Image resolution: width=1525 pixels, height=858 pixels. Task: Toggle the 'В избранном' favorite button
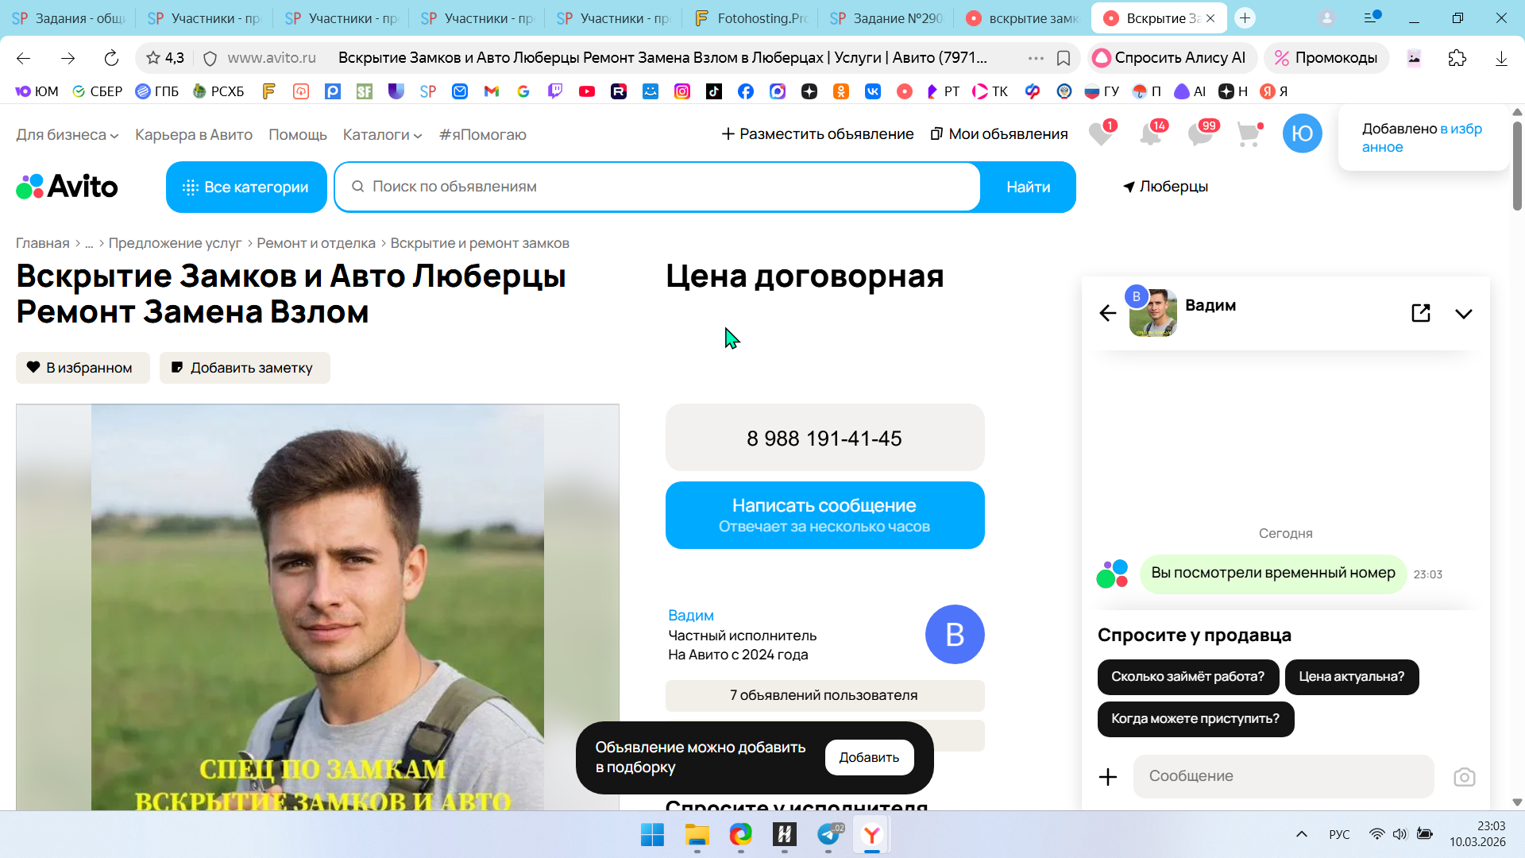[83, 368]
